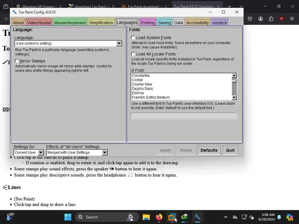
Task: Open VirtualBox icon in taskbar
Action: 172,217
